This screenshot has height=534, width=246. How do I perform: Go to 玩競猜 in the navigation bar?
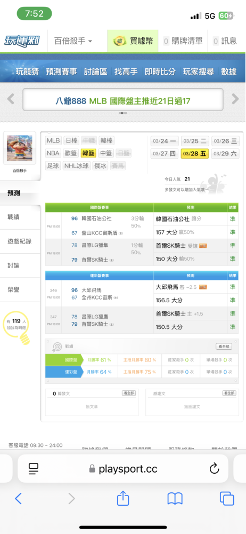[x=27, y=72]
